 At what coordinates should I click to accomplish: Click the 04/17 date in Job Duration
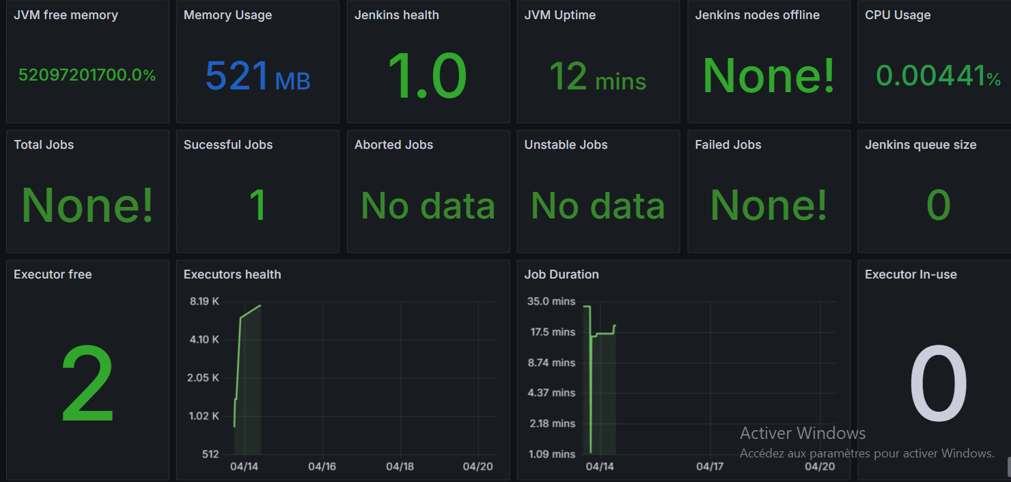click(710, 467)
